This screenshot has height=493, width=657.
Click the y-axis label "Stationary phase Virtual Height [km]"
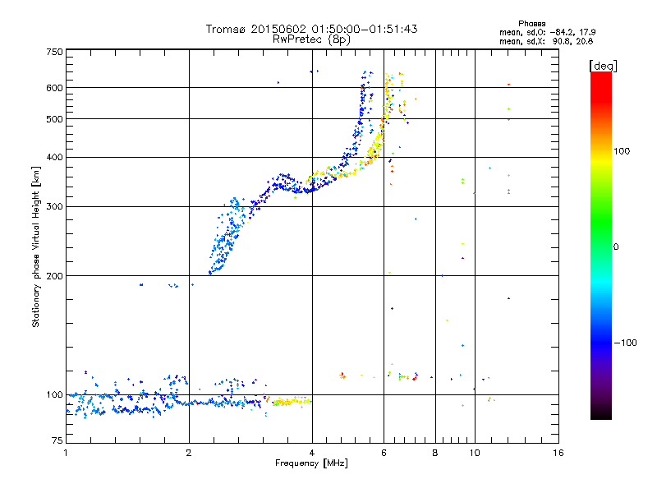pyautogui.click(x=35, y=247)
